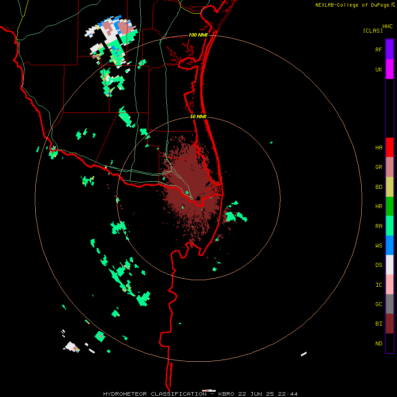This screenshot has width=397, height=397.
Task: Click the GC legend label
Action: click(x=378, y=304)
